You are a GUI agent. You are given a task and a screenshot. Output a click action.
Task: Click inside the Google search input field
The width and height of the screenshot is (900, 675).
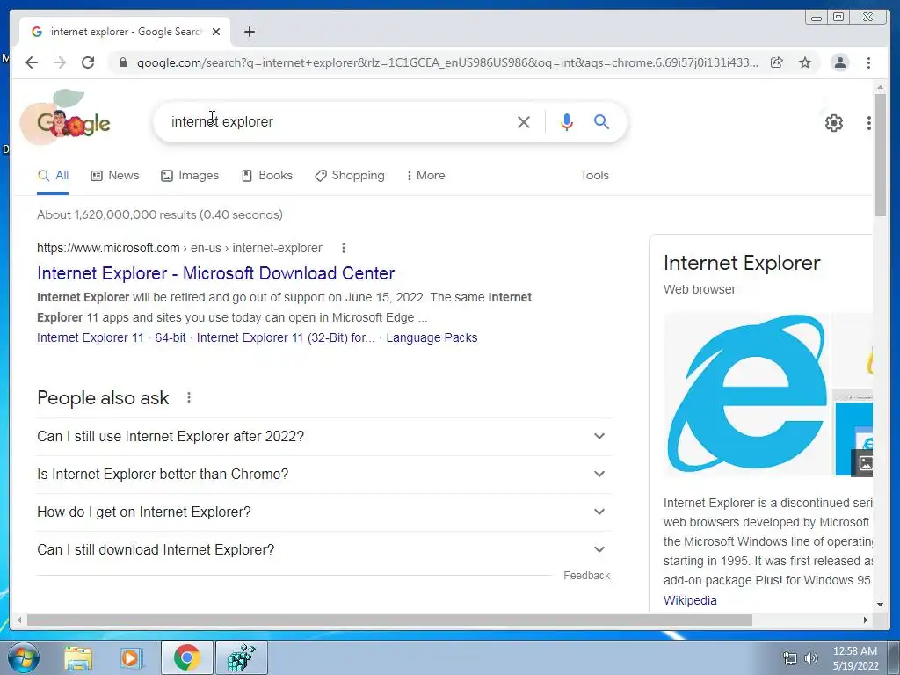(338, 121)
